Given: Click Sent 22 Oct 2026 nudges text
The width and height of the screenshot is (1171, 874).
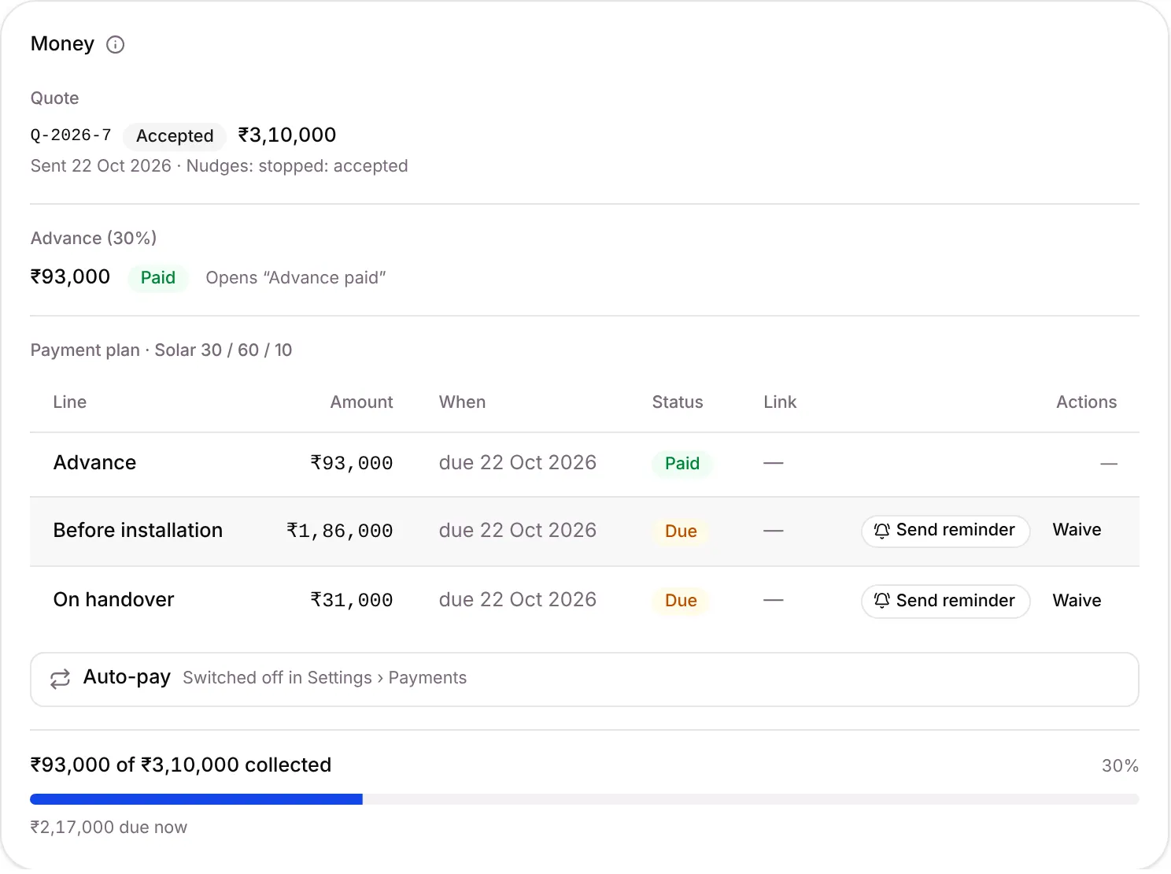Looking at the screenshot, I should (219, 166).
